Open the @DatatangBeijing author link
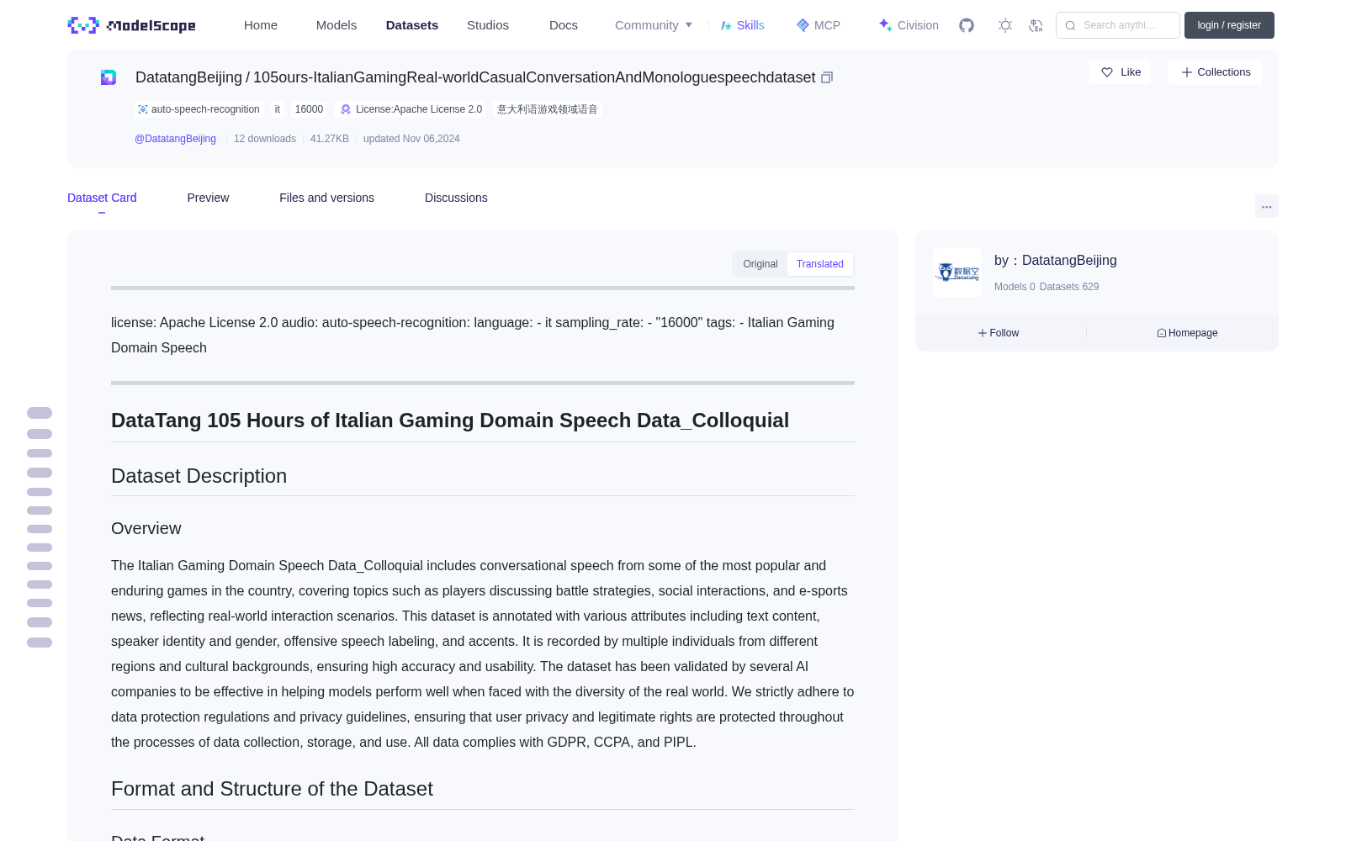The width and height of the screenshot is (1346, 841). click(176, 139)
